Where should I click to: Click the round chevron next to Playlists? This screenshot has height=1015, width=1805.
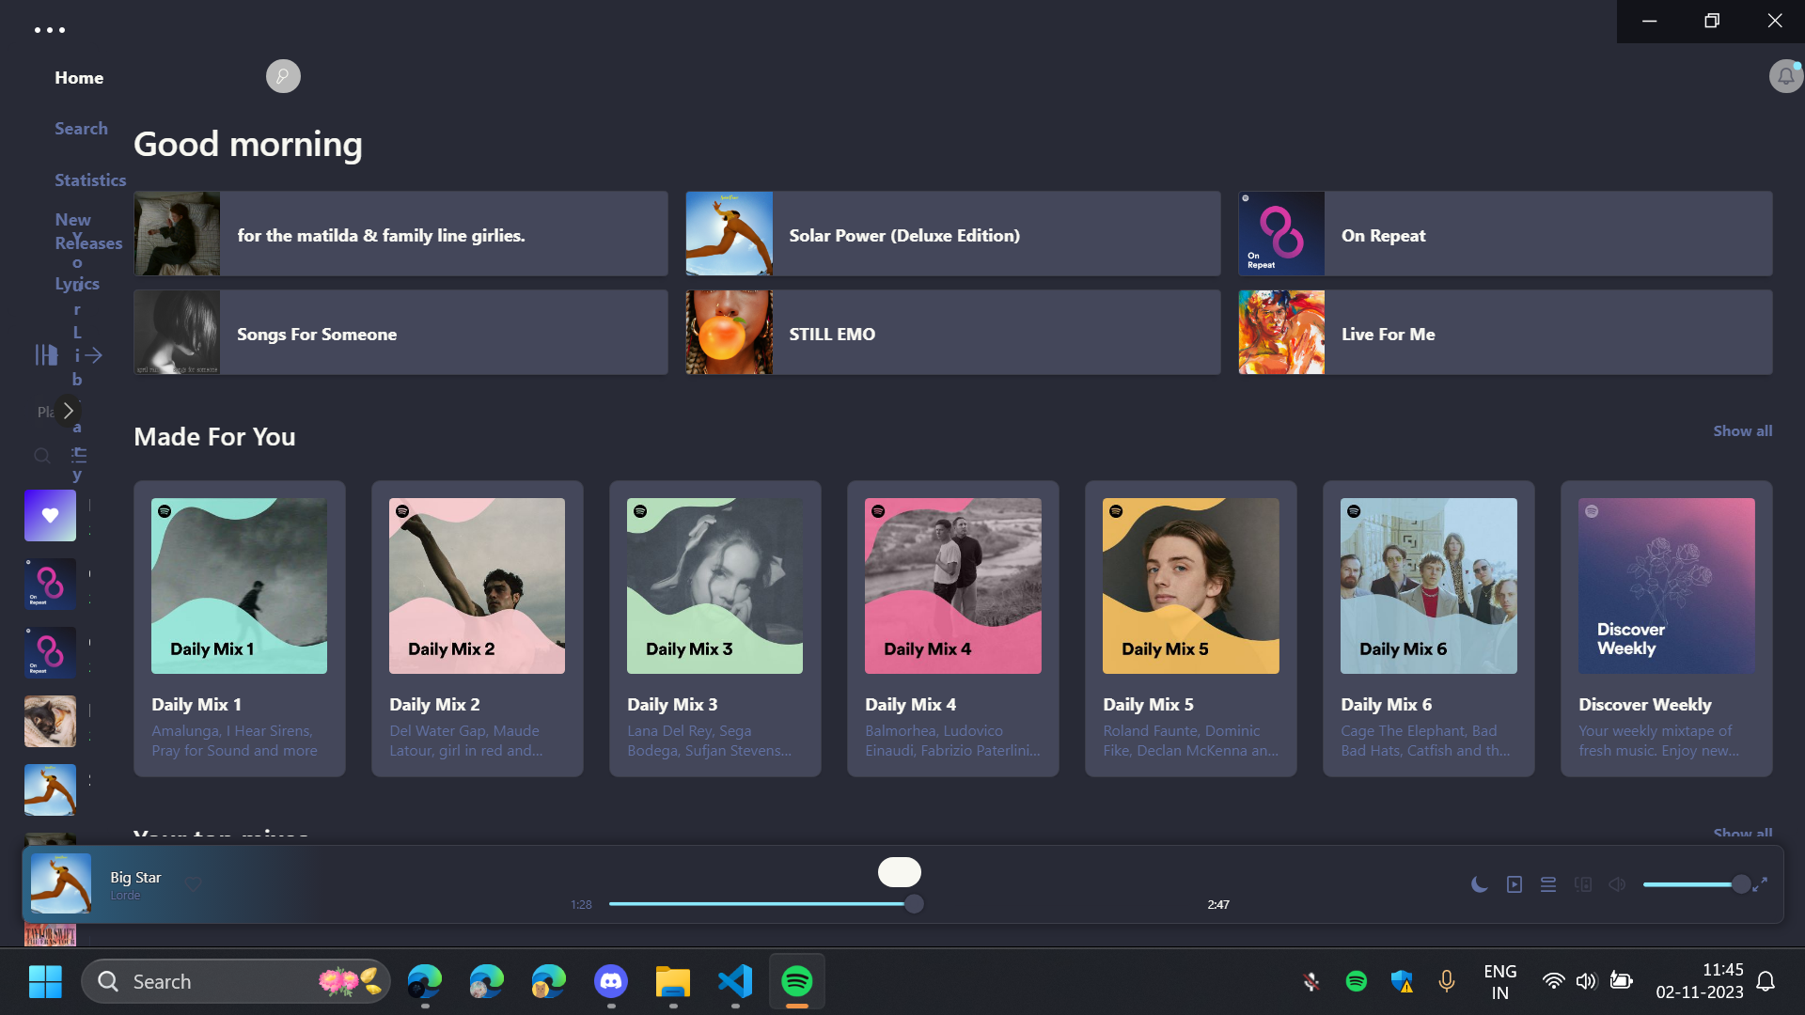tap(68, 411)
